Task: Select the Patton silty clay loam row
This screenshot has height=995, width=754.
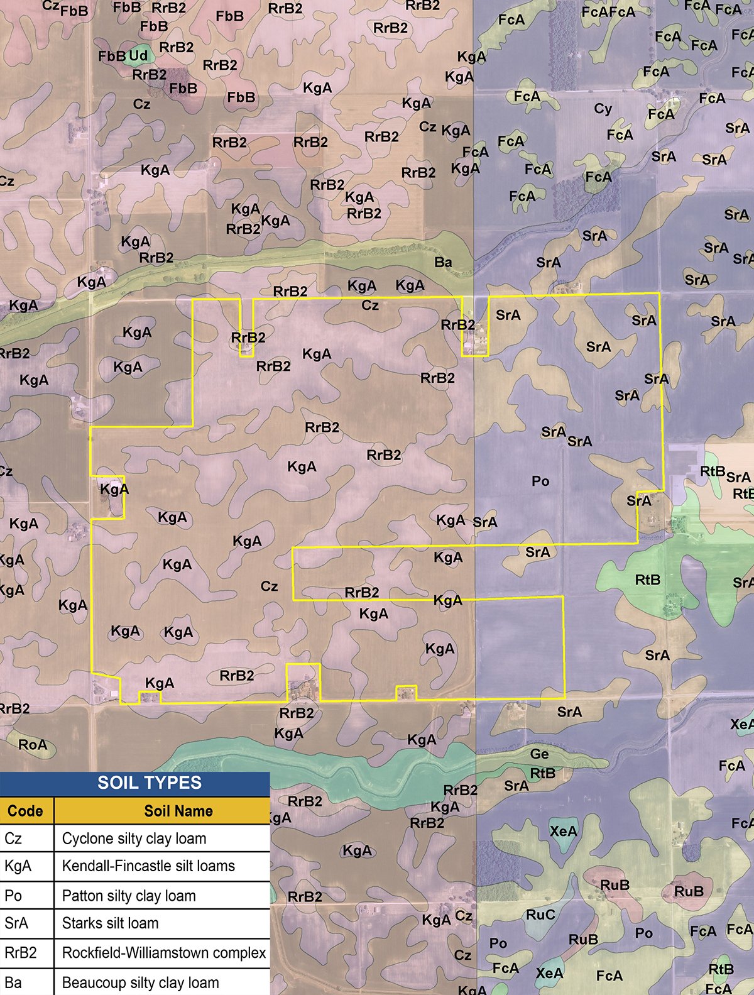Action: tap(135, 896)
